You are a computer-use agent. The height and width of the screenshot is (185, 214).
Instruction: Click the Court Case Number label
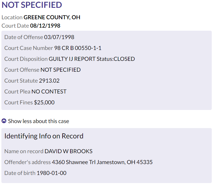[29, 48]
